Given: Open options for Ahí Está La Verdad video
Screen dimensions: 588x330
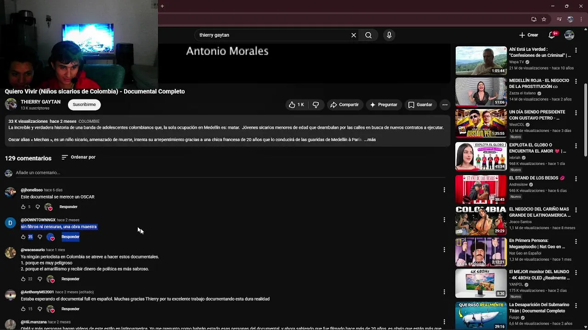Looking at the screenshot, I should coord(576,50).
